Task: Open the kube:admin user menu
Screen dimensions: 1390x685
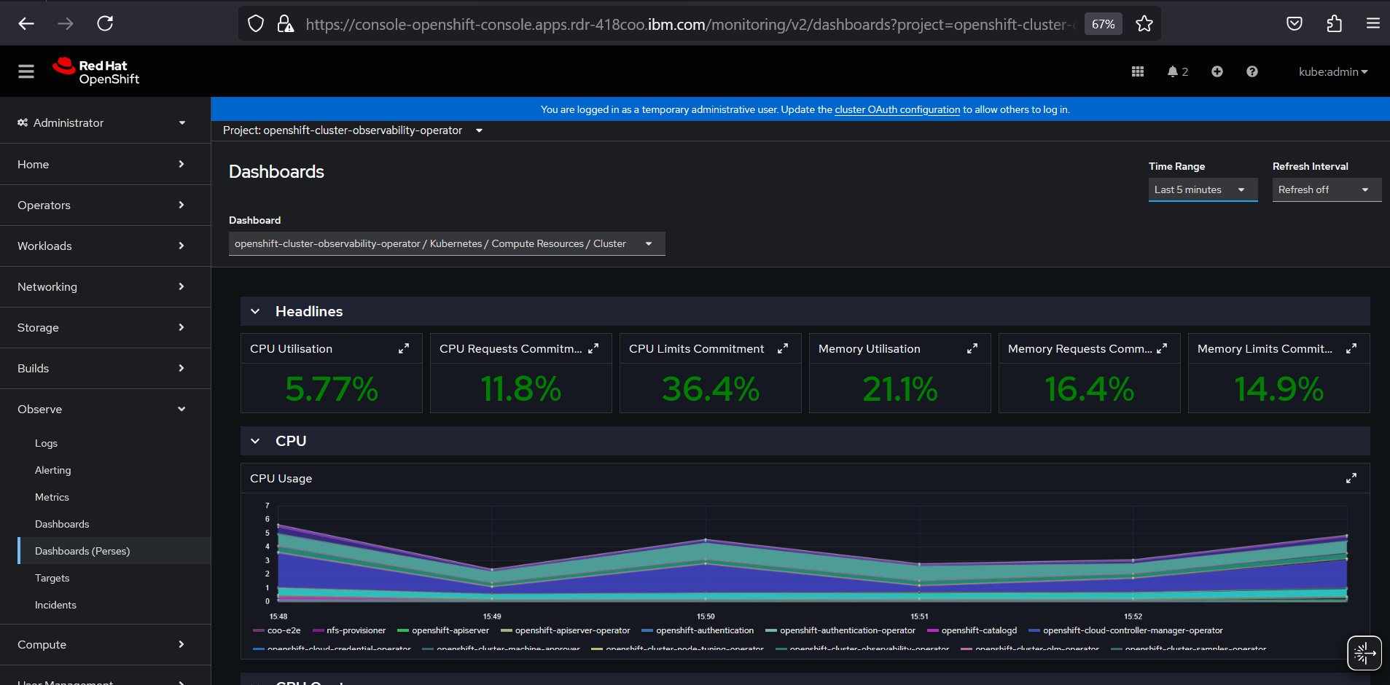Action: 1332,71
